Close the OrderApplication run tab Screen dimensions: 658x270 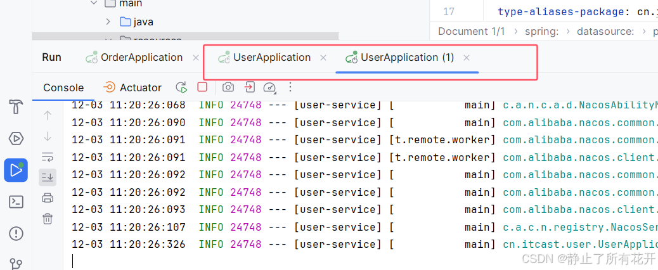point(195,58)
